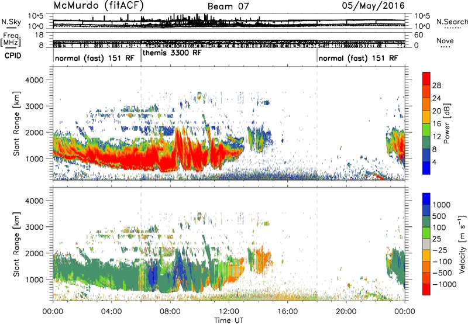Click the 'McMurdo (fitACF)' title text
The height and width of the screenshot is (324, 468).
pos(99,5)
